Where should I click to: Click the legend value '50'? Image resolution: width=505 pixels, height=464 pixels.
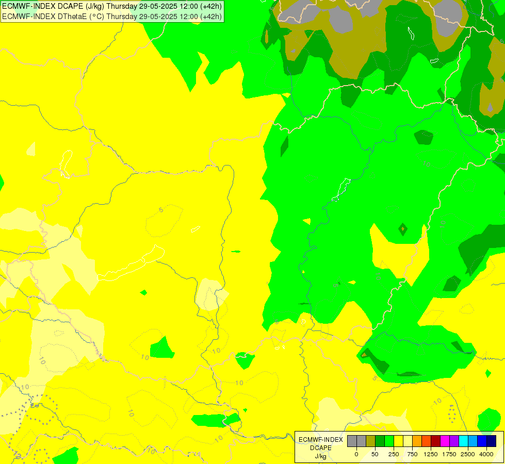coord(374,454)
